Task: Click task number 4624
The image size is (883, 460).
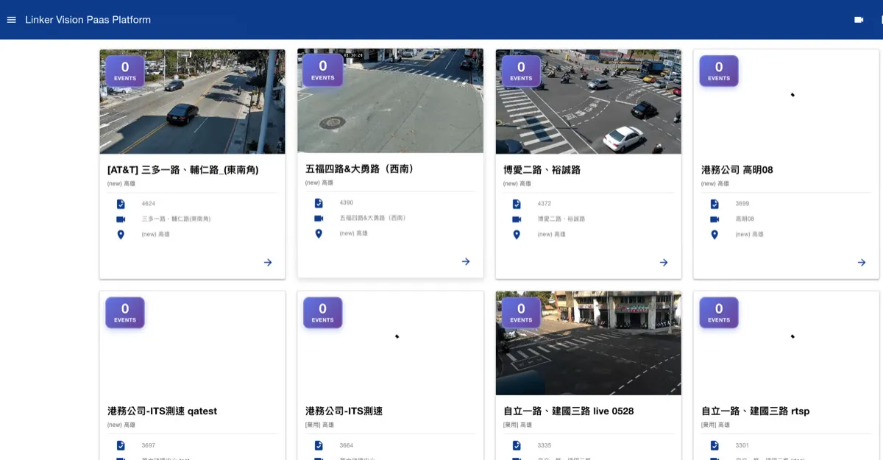Action: (149, 204)
